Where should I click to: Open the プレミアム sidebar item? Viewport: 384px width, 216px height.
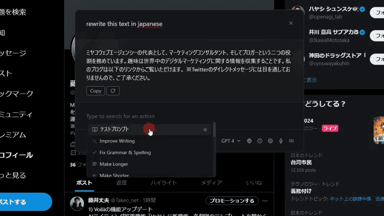tap(13, 135)
